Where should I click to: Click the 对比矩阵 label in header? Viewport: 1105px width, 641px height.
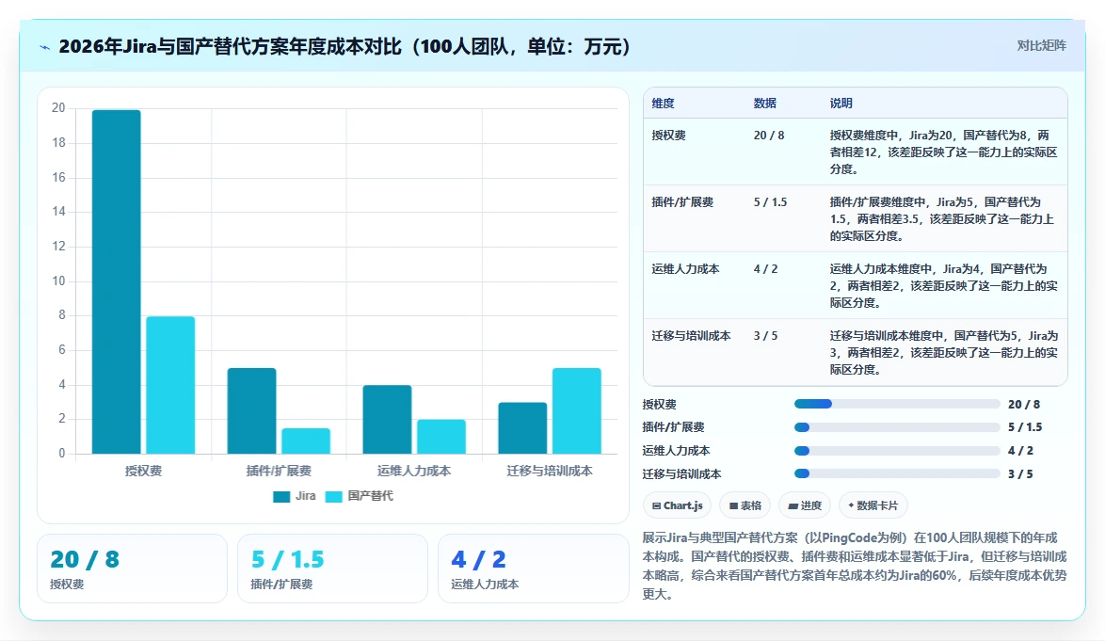point(1041,46)
